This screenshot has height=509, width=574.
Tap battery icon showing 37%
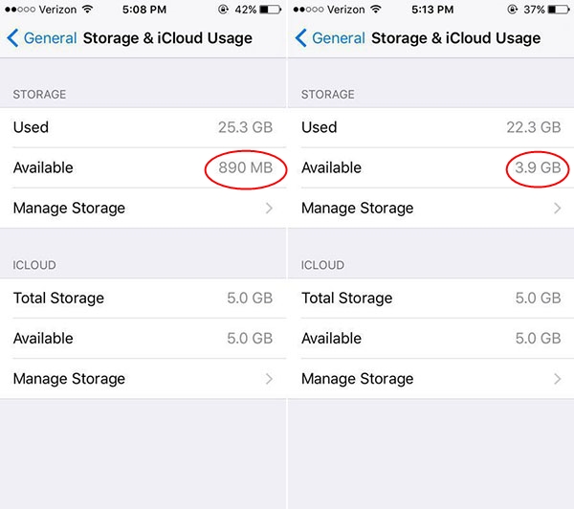(x=559, y=10)
